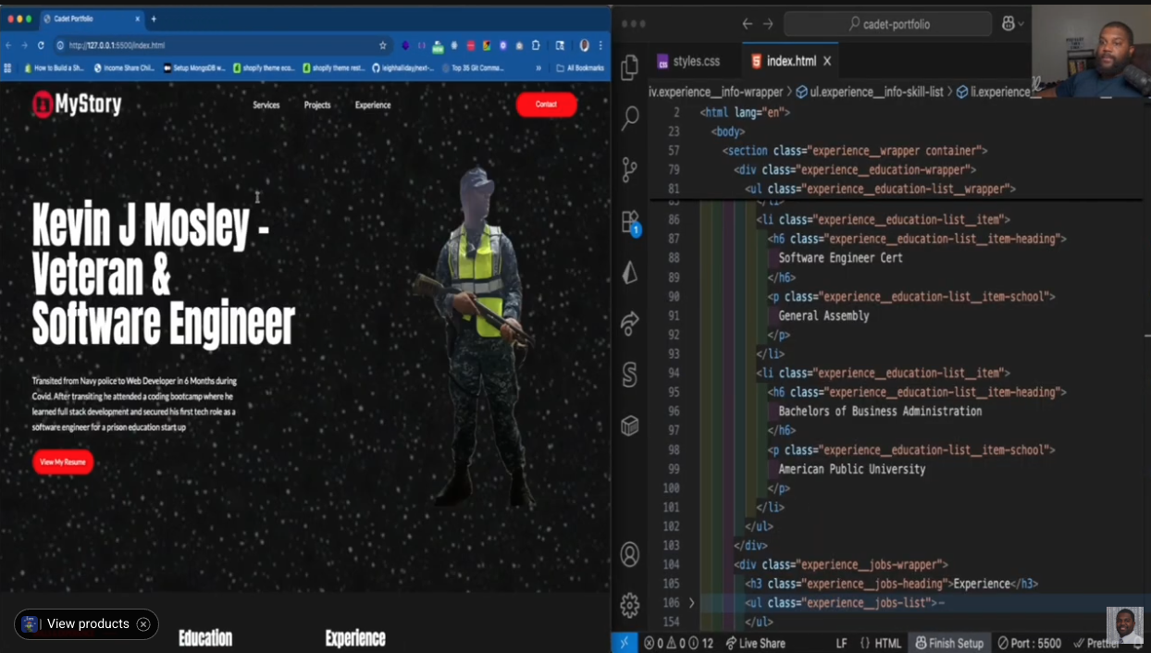Open the Explorer panel in VS Code
The height and width of the screenshot is (653, 1151).
tap(630, 66)
